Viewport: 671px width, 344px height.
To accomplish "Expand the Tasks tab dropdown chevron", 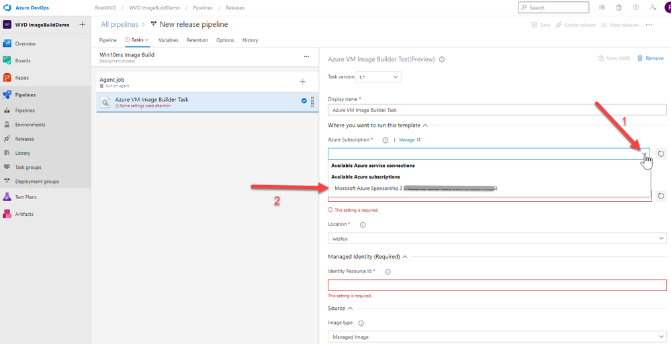I will point(147,40).
